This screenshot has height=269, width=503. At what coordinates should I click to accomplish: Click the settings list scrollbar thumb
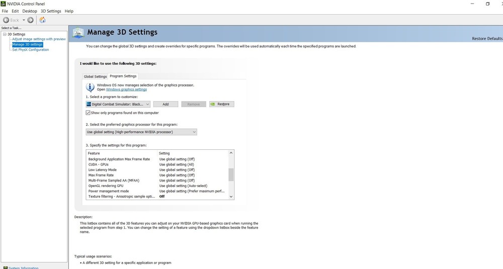231,175
